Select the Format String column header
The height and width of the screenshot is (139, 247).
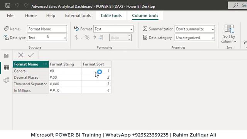pyautogui.click(x=65, y=64)
